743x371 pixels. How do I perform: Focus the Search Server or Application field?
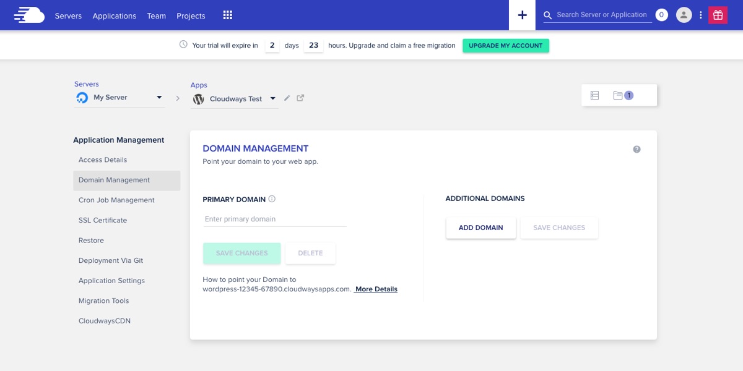click(603, 15)
